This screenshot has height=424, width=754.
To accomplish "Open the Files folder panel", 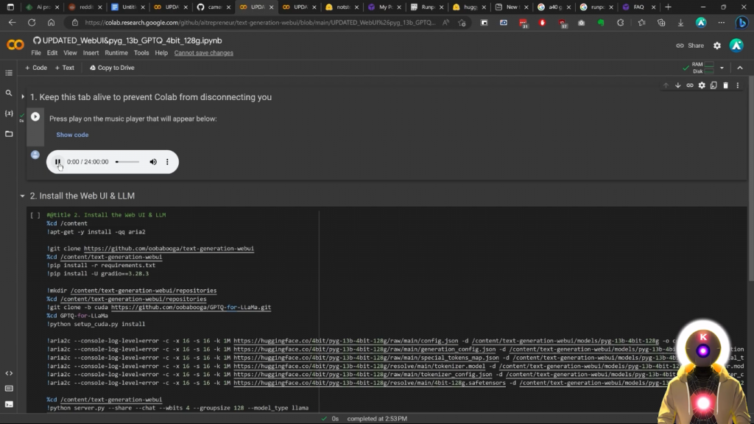I will click(9, 134).
